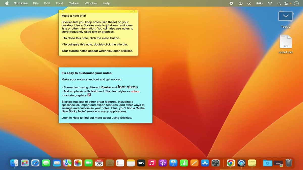Open Numbers from the Dock

coord(184,163)
